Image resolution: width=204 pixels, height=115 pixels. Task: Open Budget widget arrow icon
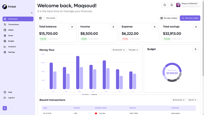click(195, 49)
